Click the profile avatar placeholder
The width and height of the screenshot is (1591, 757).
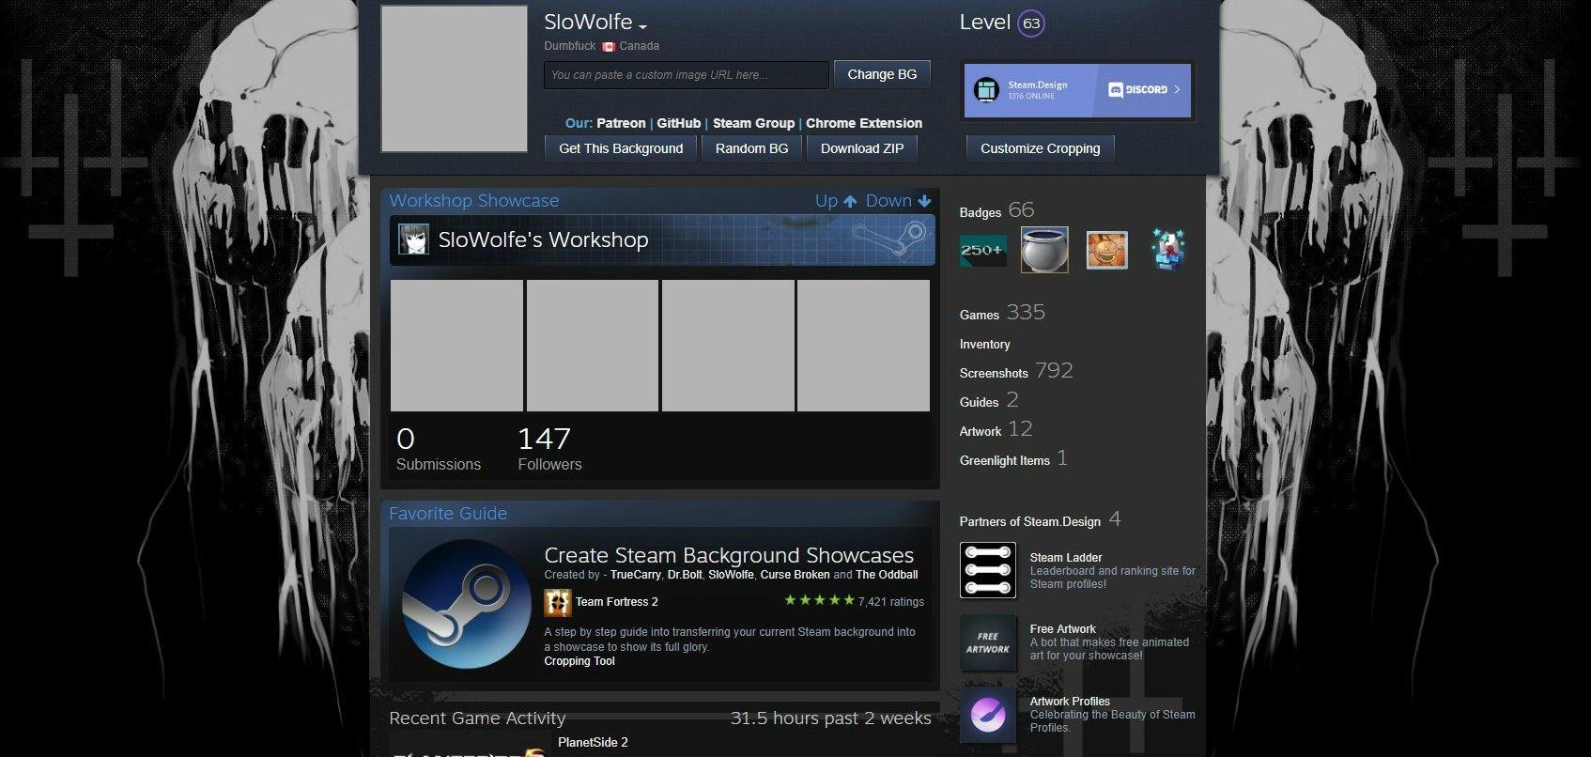[455, 79]
